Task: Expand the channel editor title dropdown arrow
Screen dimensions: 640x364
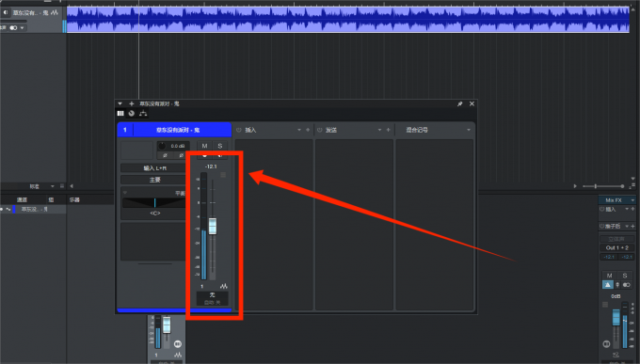Action: [x=120, y=104]
